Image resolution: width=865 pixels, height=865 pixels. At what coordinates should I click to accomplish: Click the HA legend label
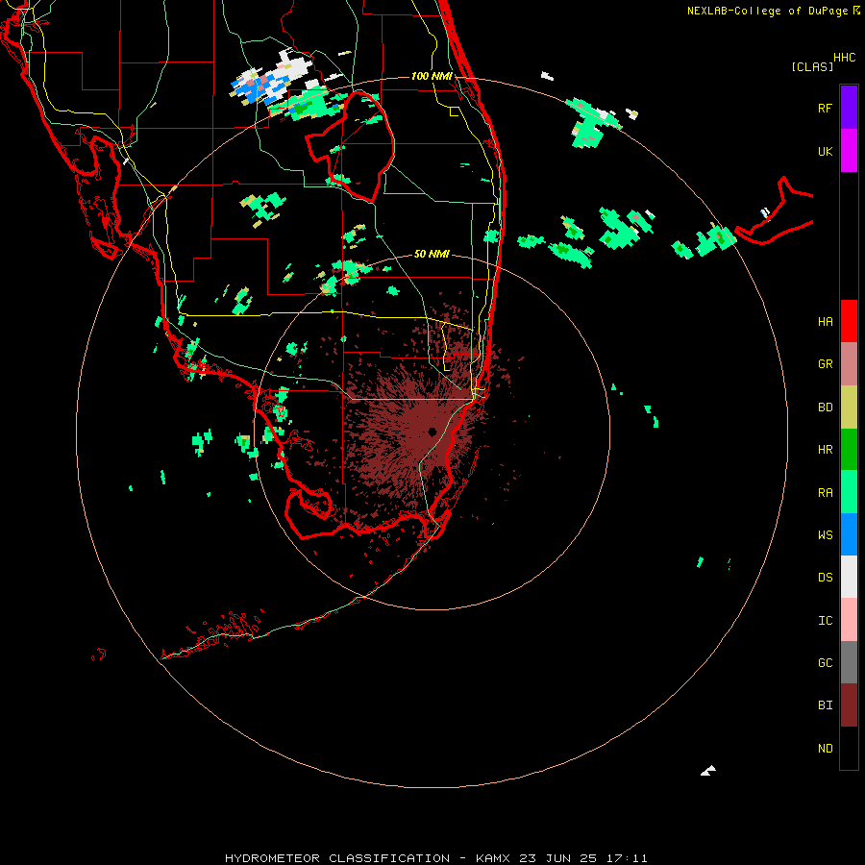click(x=825, y=321)
